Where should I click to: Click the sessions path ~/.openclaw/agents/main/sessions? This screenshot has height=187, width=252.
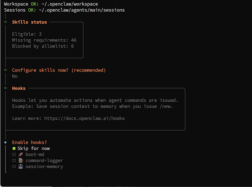tap(82, 10)
